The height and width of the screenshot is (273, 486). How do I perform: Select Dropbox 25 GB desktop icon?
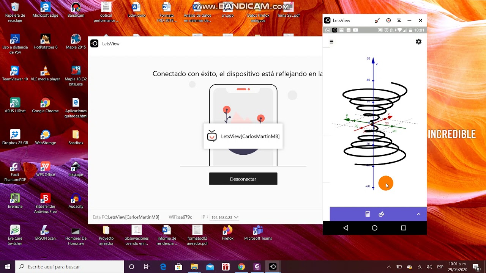point(15,137)
